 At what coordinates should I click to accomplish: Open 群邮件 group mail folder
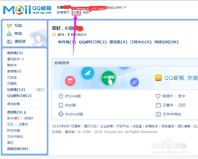12,65
